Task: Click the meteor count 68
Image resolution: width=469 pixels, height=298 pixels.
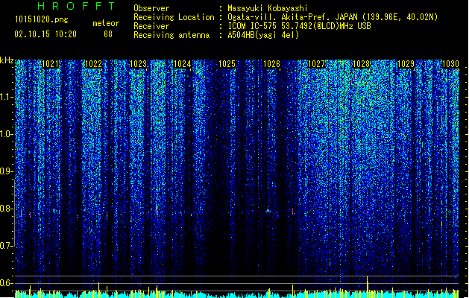Action: click(108, 34)
